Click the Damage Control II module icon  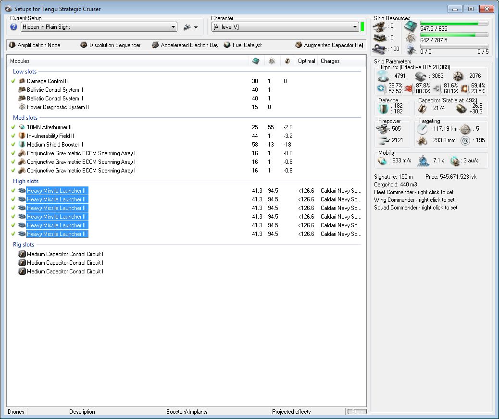coord(22,81)
